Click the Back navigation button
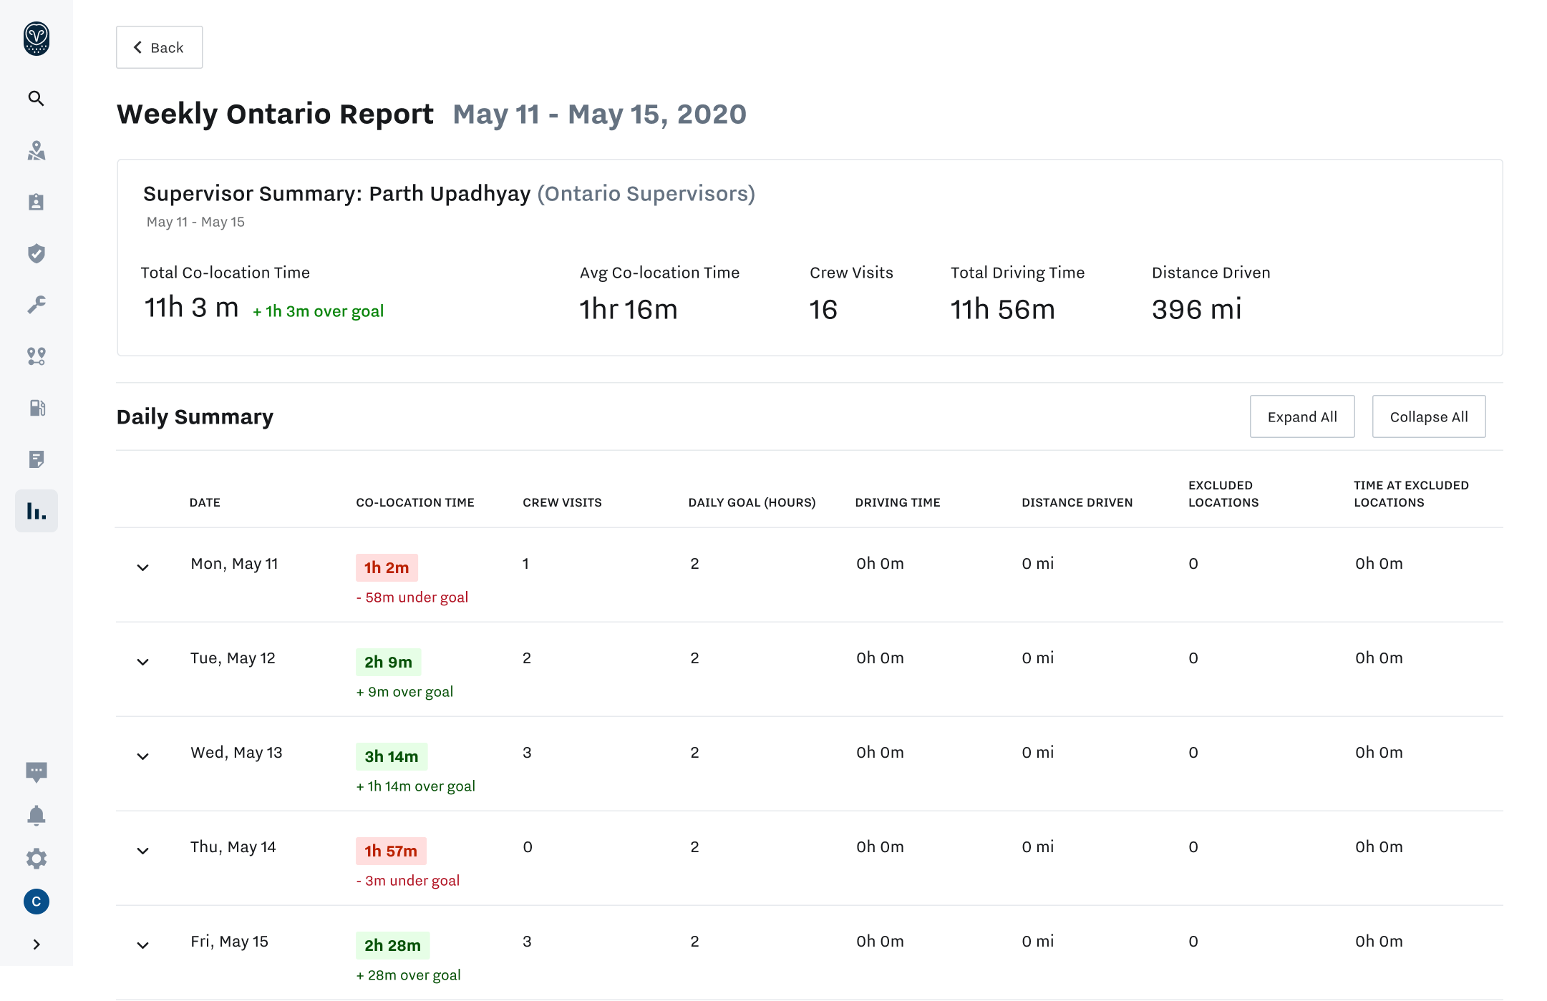 pos(159,47)
